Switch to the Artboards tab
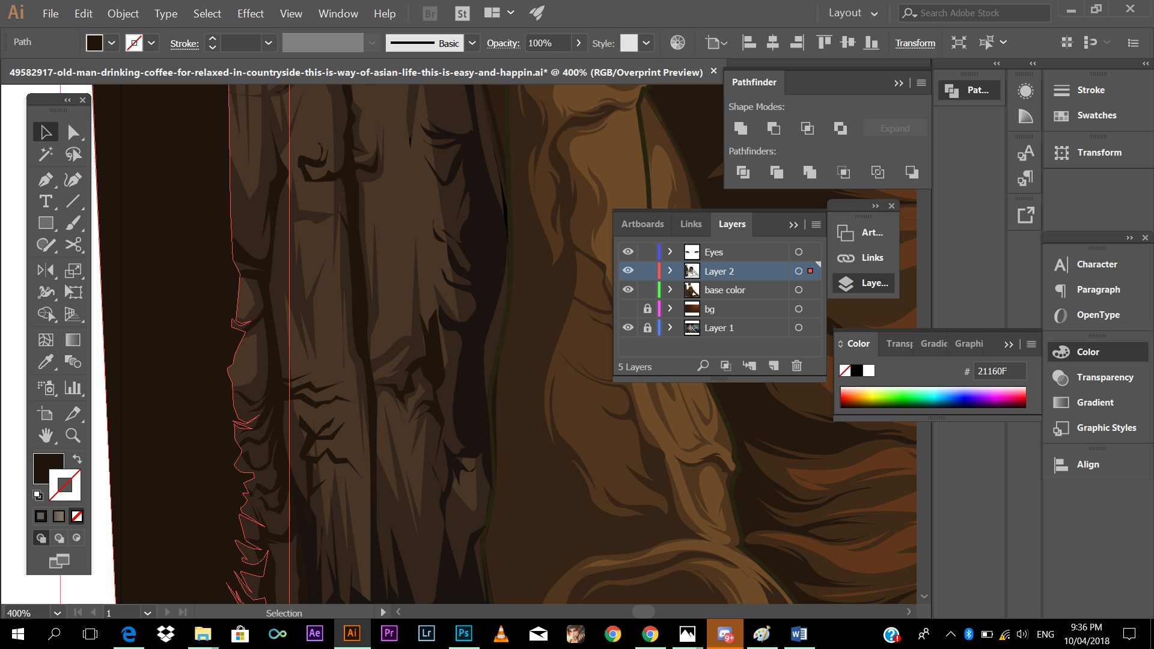This screenshot has height=649, width=1154. coord(643,224)
